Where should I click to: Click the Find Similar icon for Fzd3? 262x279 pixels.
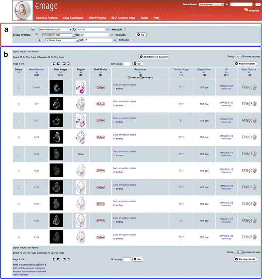[x=100, y=137]
